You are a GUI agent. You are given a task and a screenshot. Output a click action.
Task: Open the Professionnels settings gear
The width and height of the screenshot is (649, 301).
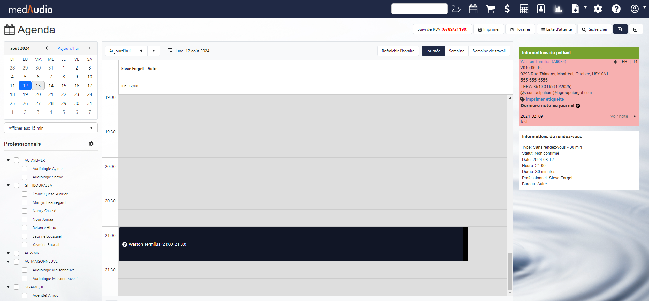pos(91,144)
